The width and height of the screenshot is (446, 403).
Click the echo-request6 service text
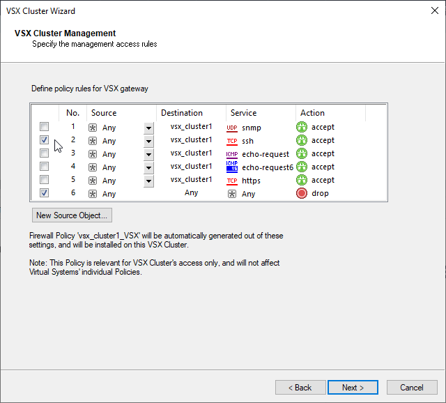(268, 167)
